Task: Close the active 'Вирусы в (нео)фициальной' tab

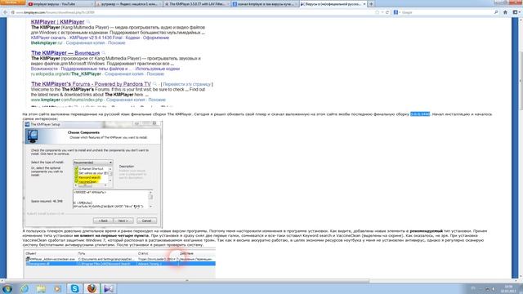Action: point(364,4)
